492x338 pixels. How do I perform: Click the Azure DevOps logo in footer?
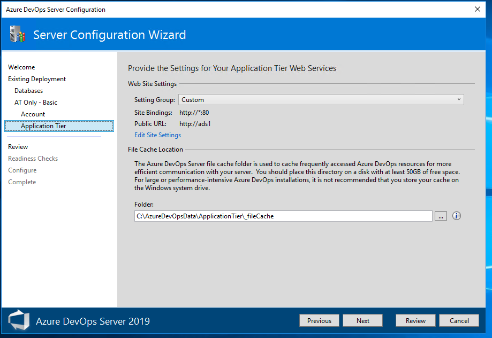pyautogui.click(x=19, y=320)
